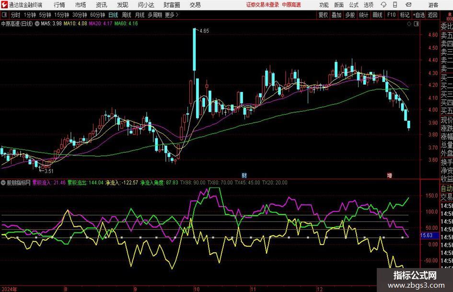This screenshot has height=292, width=453.
Task: Click the 财 marker on the chart
Action: [244, 175]
